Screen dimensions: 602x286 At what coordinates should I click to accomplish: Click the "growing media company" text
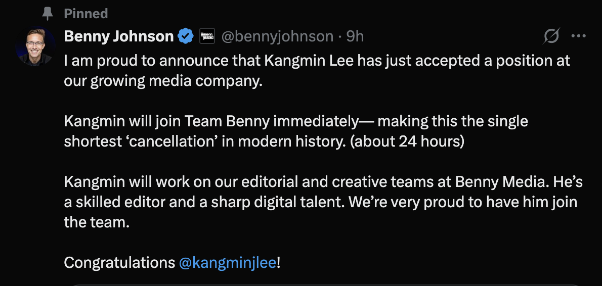[x=177, y=81]
